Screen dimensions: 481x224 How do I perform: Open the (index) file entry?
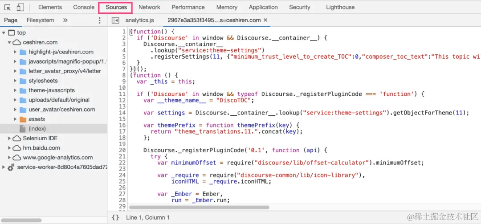(54, 129)
